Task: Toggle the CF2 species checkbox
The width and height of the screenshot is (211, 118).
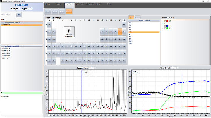Action: 165,28
